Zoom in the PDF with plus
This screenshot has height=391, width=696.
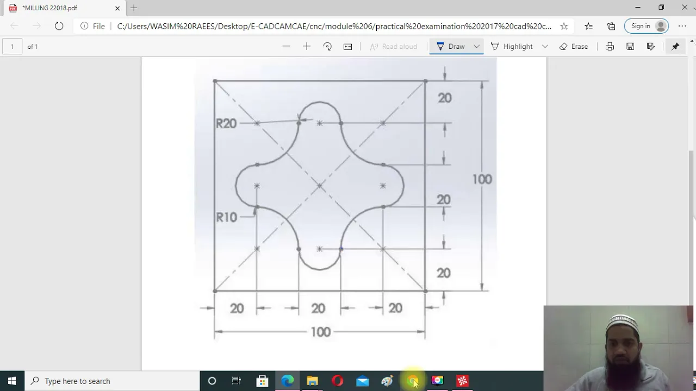pyautogui.click(x=307, y=47)
